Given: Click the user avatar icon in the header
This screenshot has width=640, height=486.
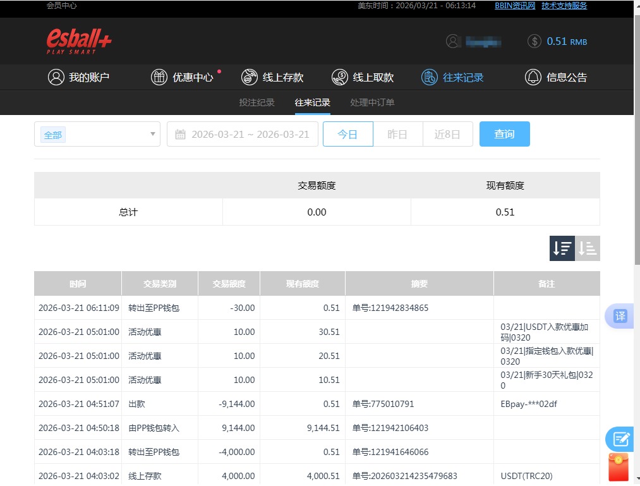Looking at the screenshot, I should coord(453,41).
